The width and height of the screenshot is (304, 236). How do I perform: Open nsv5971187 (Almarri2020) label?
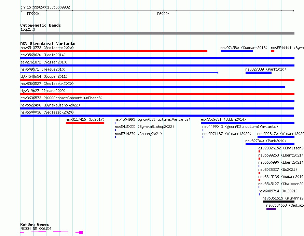pyautogui.click(x=227, y=134)
